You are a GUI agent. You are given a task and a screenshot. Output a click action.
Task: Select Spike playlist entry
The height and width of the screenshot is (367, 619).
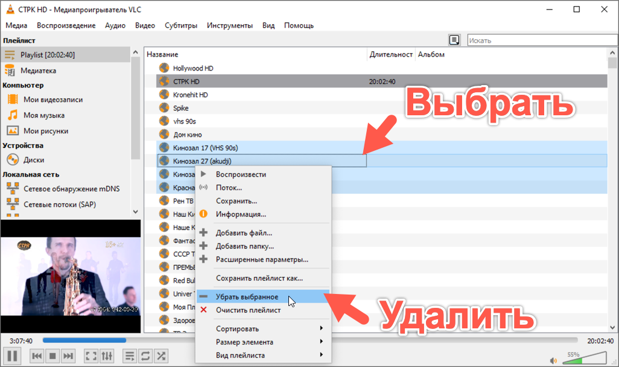(181, 108)
